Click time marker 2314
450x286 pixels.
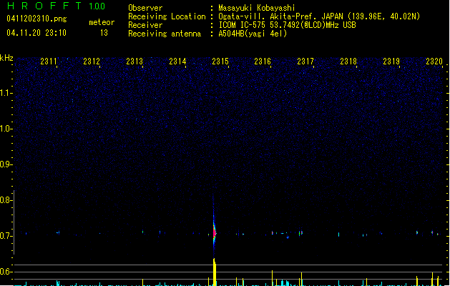coord(177,61)
